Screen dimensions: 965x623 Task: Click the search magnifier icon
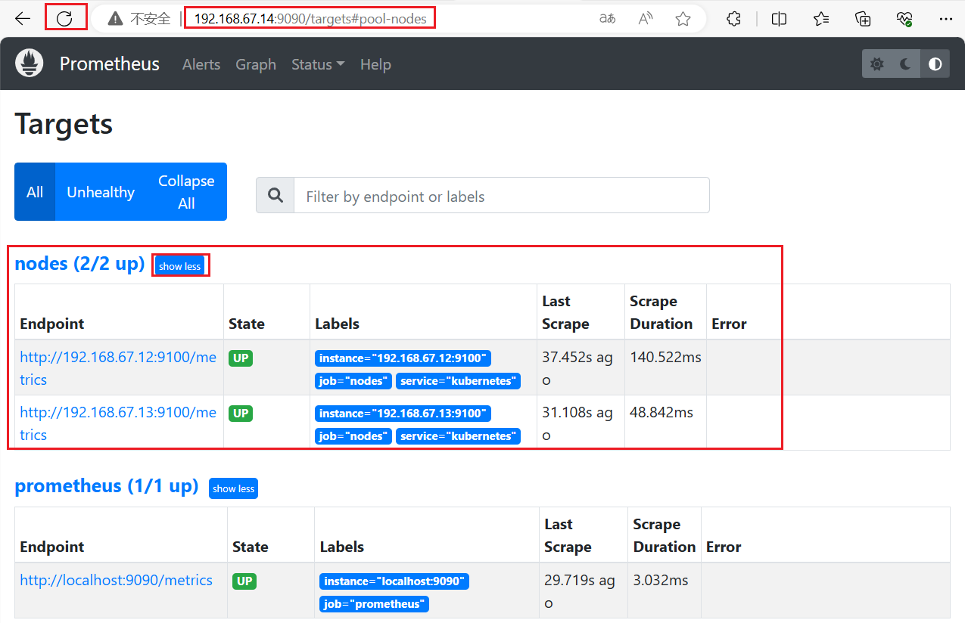pos(275,196)
